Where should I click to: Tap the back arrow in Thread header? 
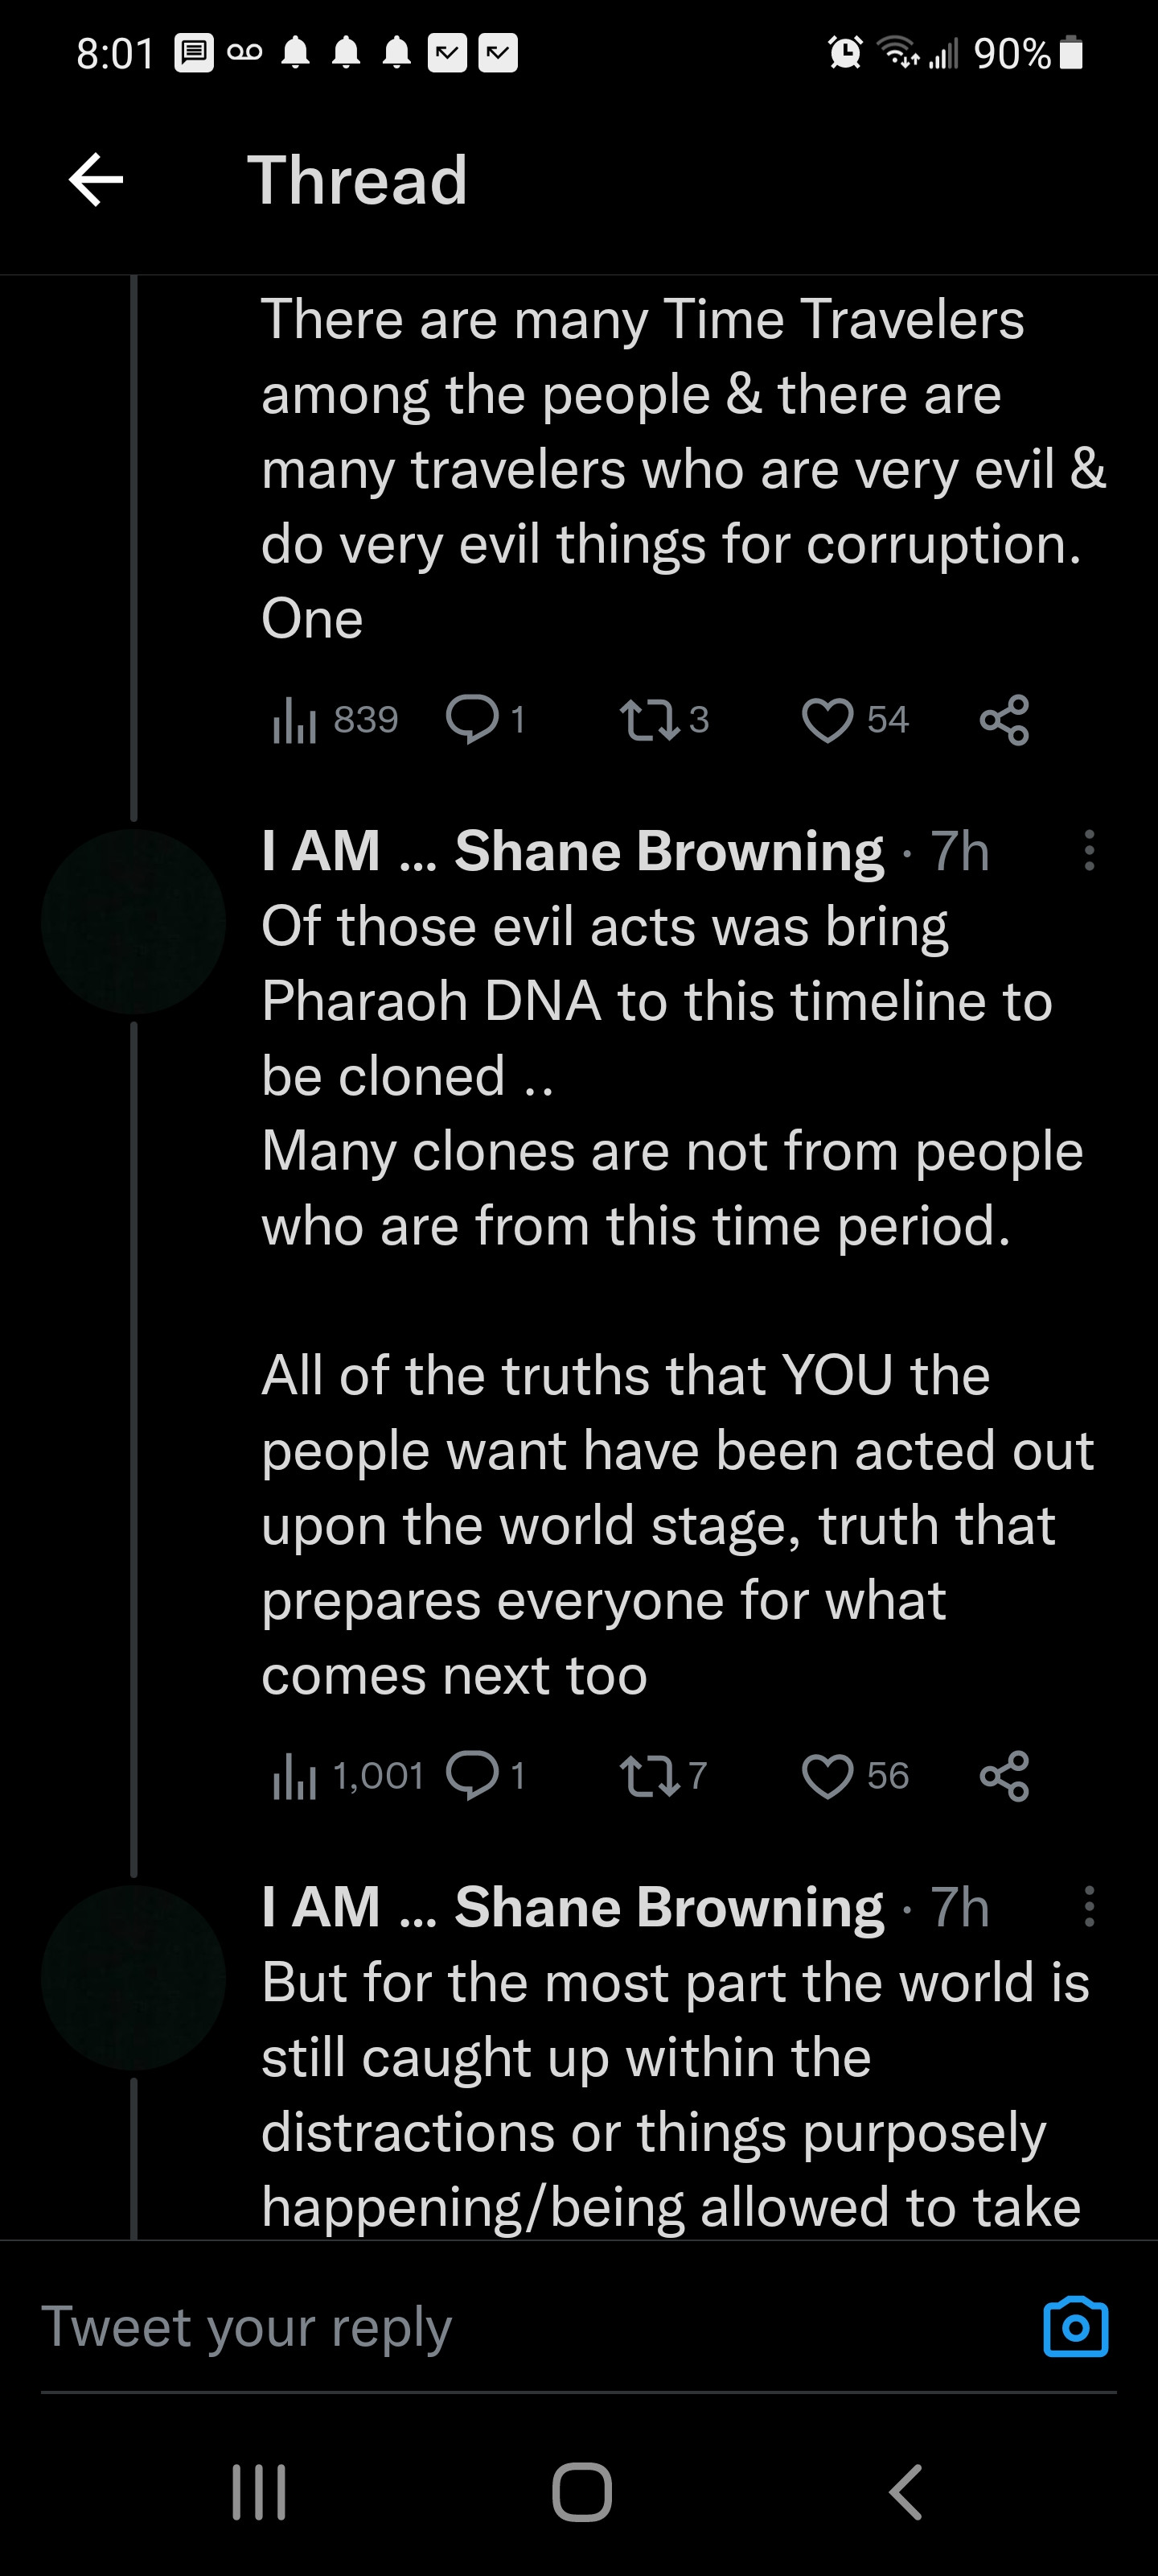(96, 180)
